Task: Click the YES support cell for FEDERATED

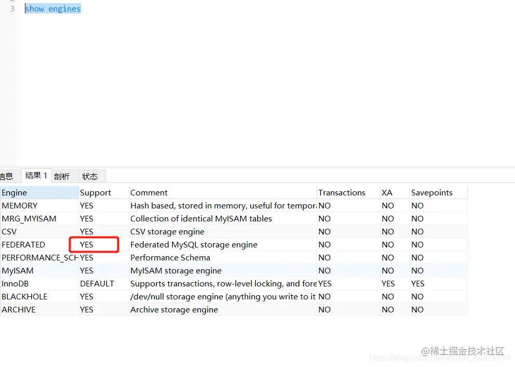Action: pyautogui.click(x=104, y=245)
